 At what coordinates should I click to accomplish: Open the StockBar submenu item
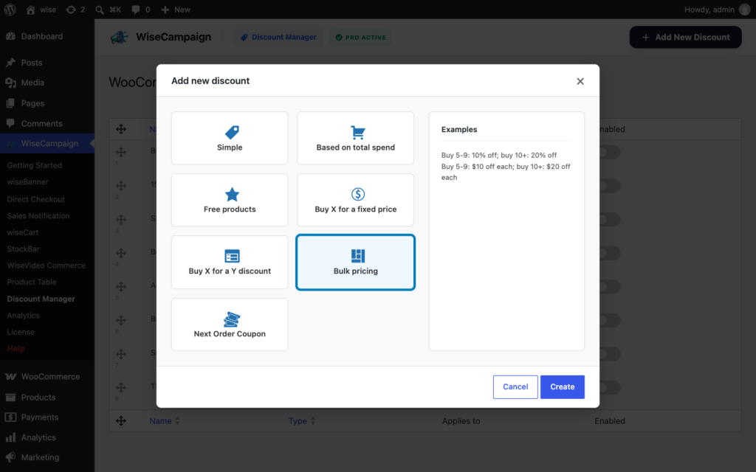(23, 249)
